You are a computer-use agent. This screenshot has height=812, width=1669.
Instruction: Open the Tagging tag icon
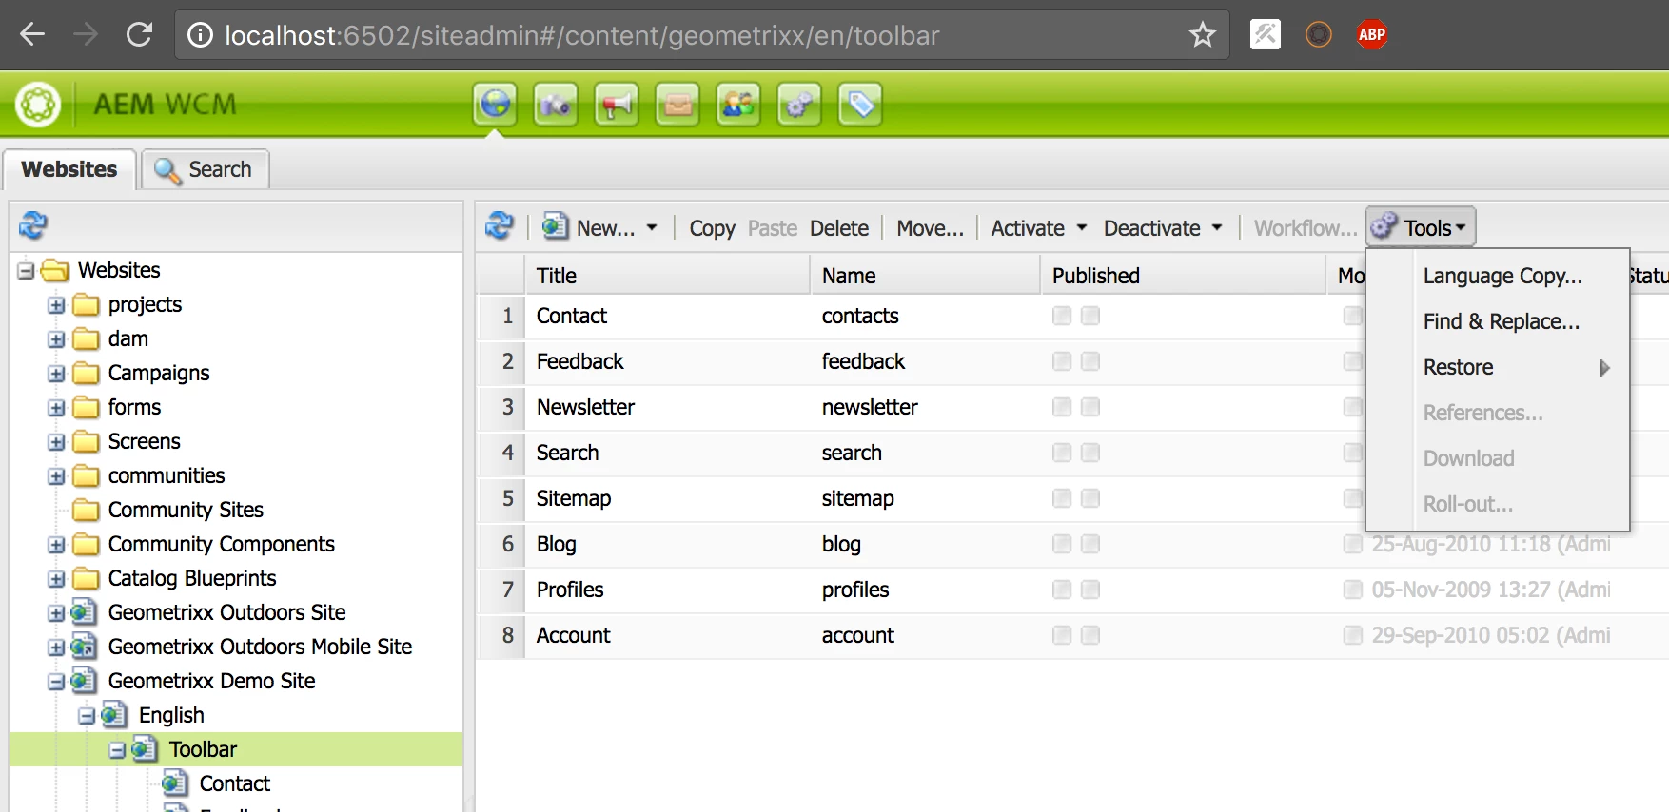860,105
